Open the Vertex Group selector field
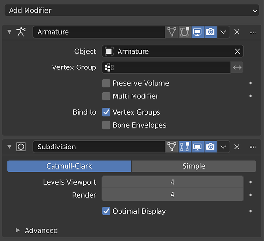Screen dimensions: 264x241 pyautogui.click(x=166, y=67)
